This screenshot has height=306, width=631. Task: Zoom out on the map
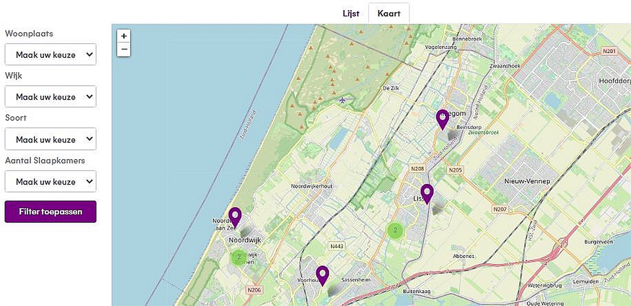(x=124, y=50)
